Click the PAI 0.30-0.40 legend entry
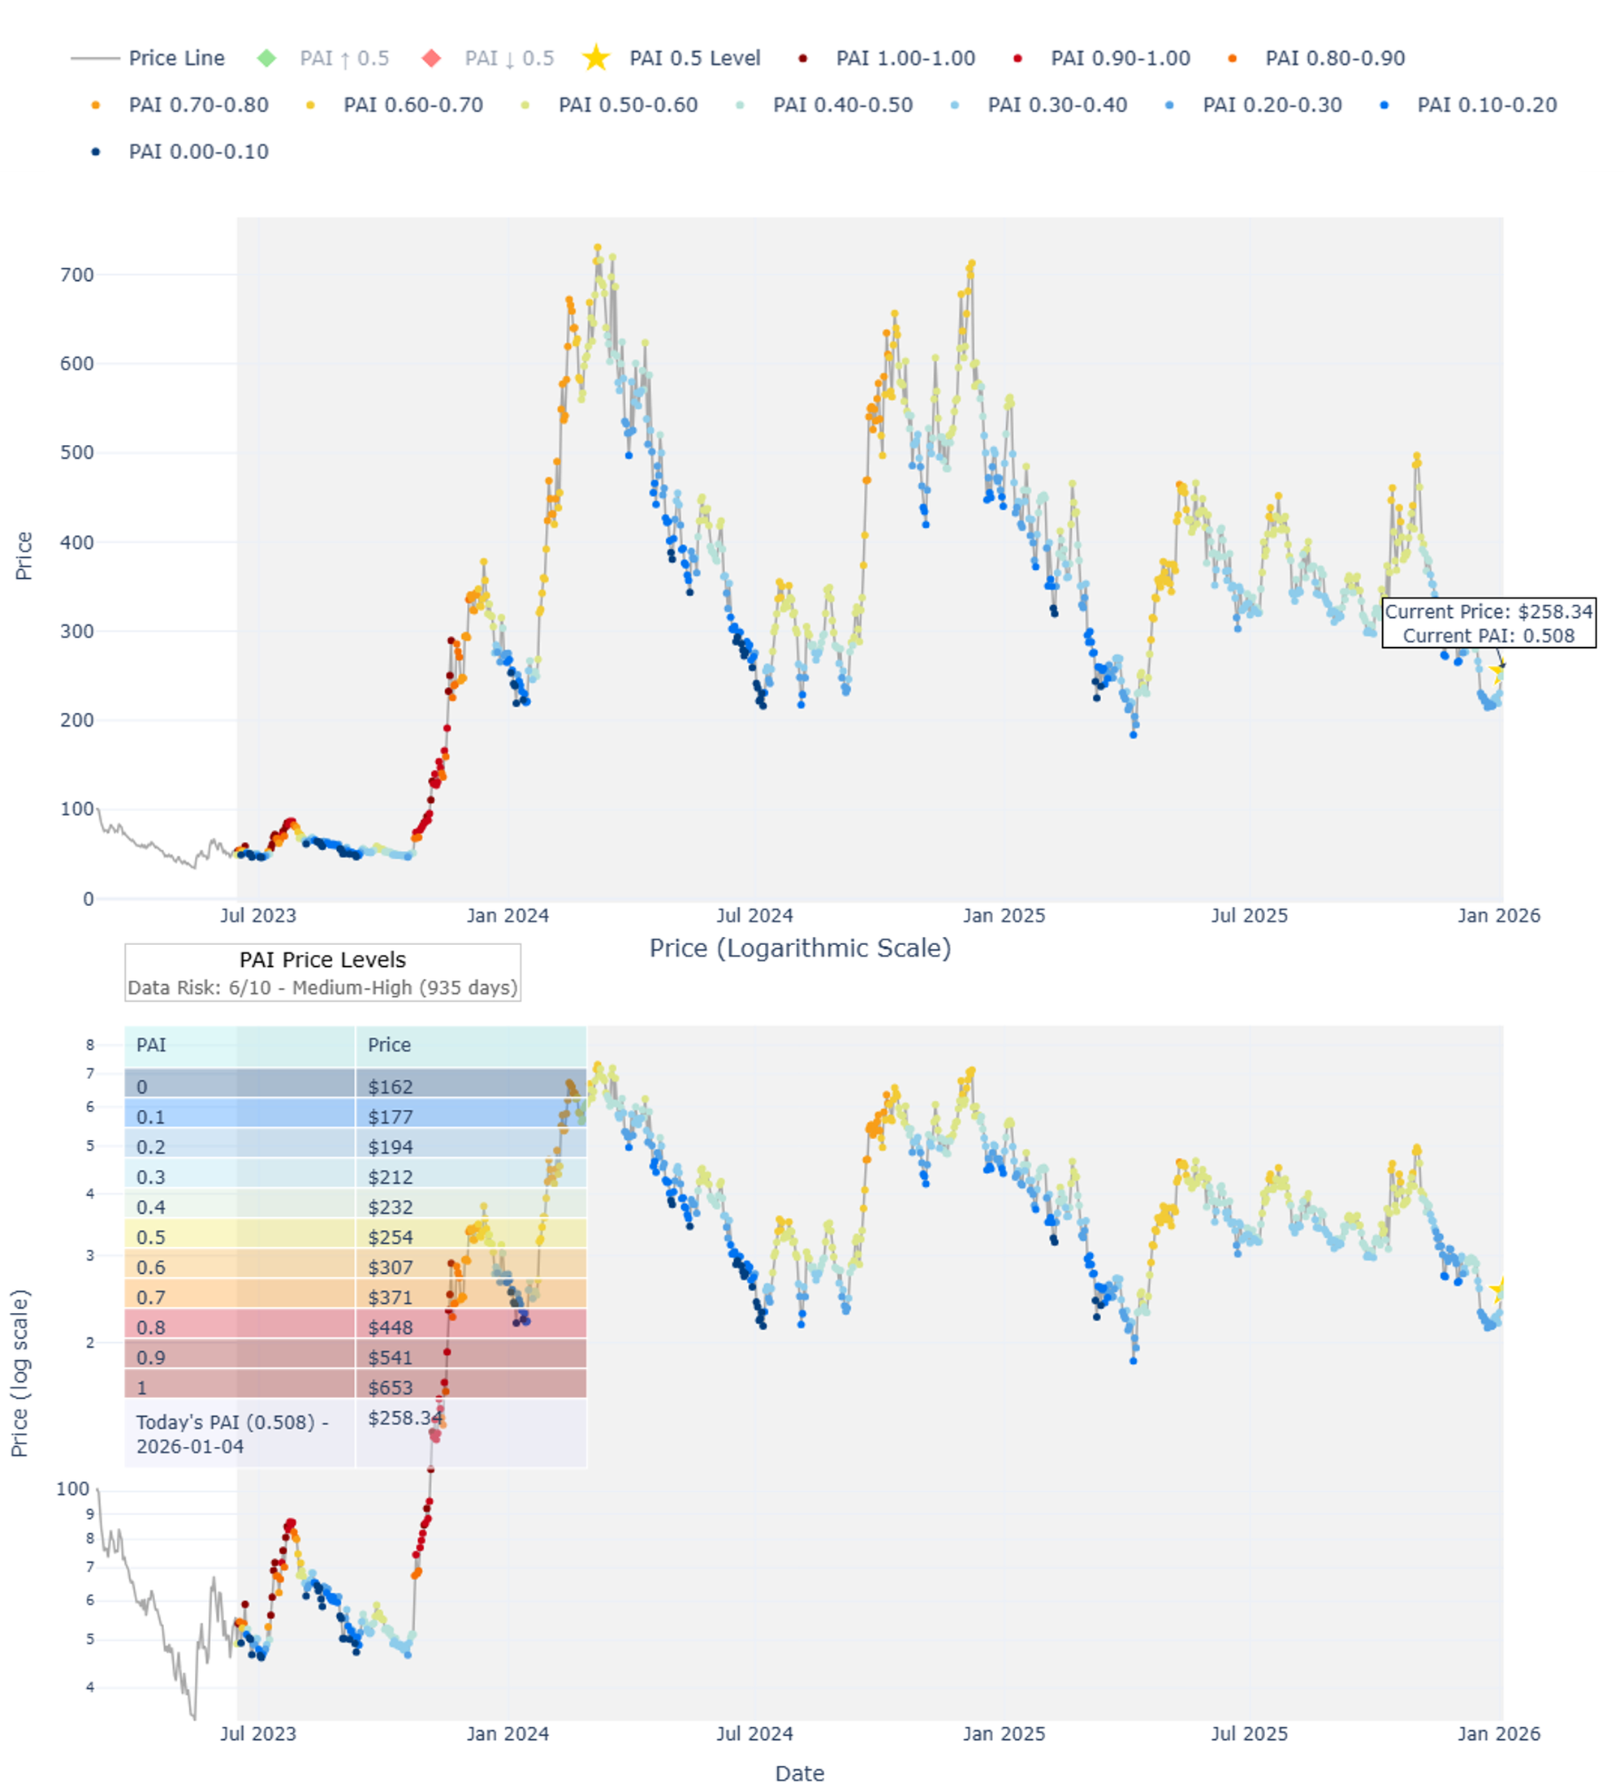The width and height of the screenshot is (1624, 1783). pyautogui.click(x=1056, y=106)
